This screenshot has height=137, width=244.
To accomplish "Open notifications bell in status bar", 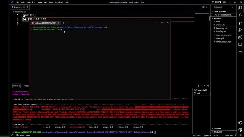I will (x=241, y=135).
